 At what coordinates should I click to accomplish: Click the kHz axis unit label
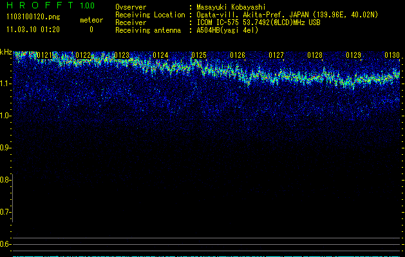(6, 52)
